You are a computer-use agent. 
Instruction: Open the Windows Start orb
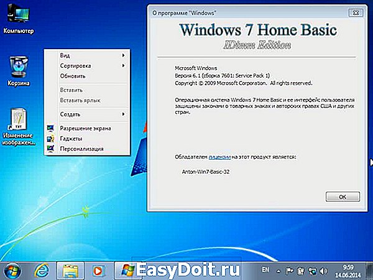pyautogui.click(x=12, y=271)
